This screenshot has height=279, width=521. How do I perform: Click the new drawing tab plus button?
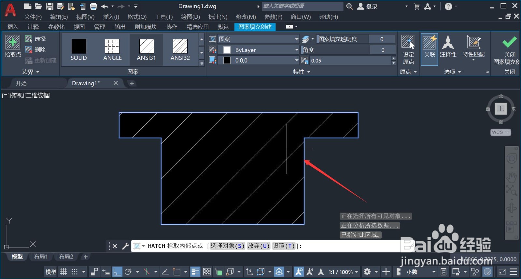click(x=132, y=84)
